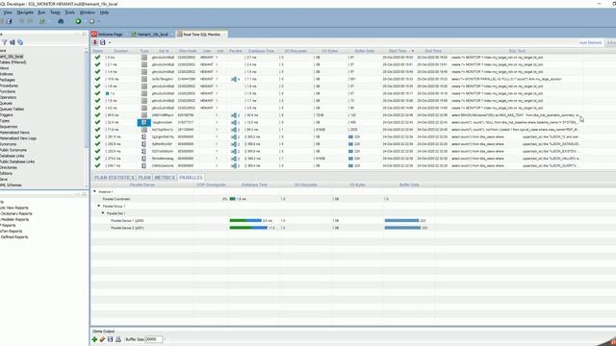616x346 pixels.
Task: Open the dropdown beside the grey toolbar circle
Action: (98, 21)
